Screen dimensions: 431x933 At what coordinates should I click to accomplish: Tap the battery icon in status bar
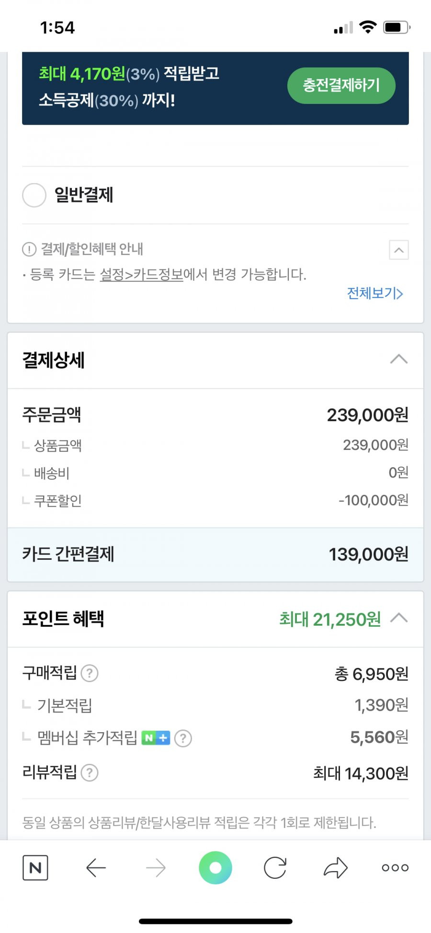click(x=397, y=27)
